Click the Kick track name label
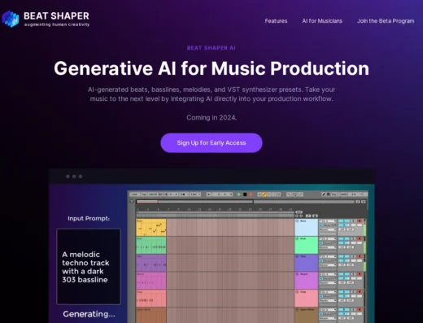 303,238
